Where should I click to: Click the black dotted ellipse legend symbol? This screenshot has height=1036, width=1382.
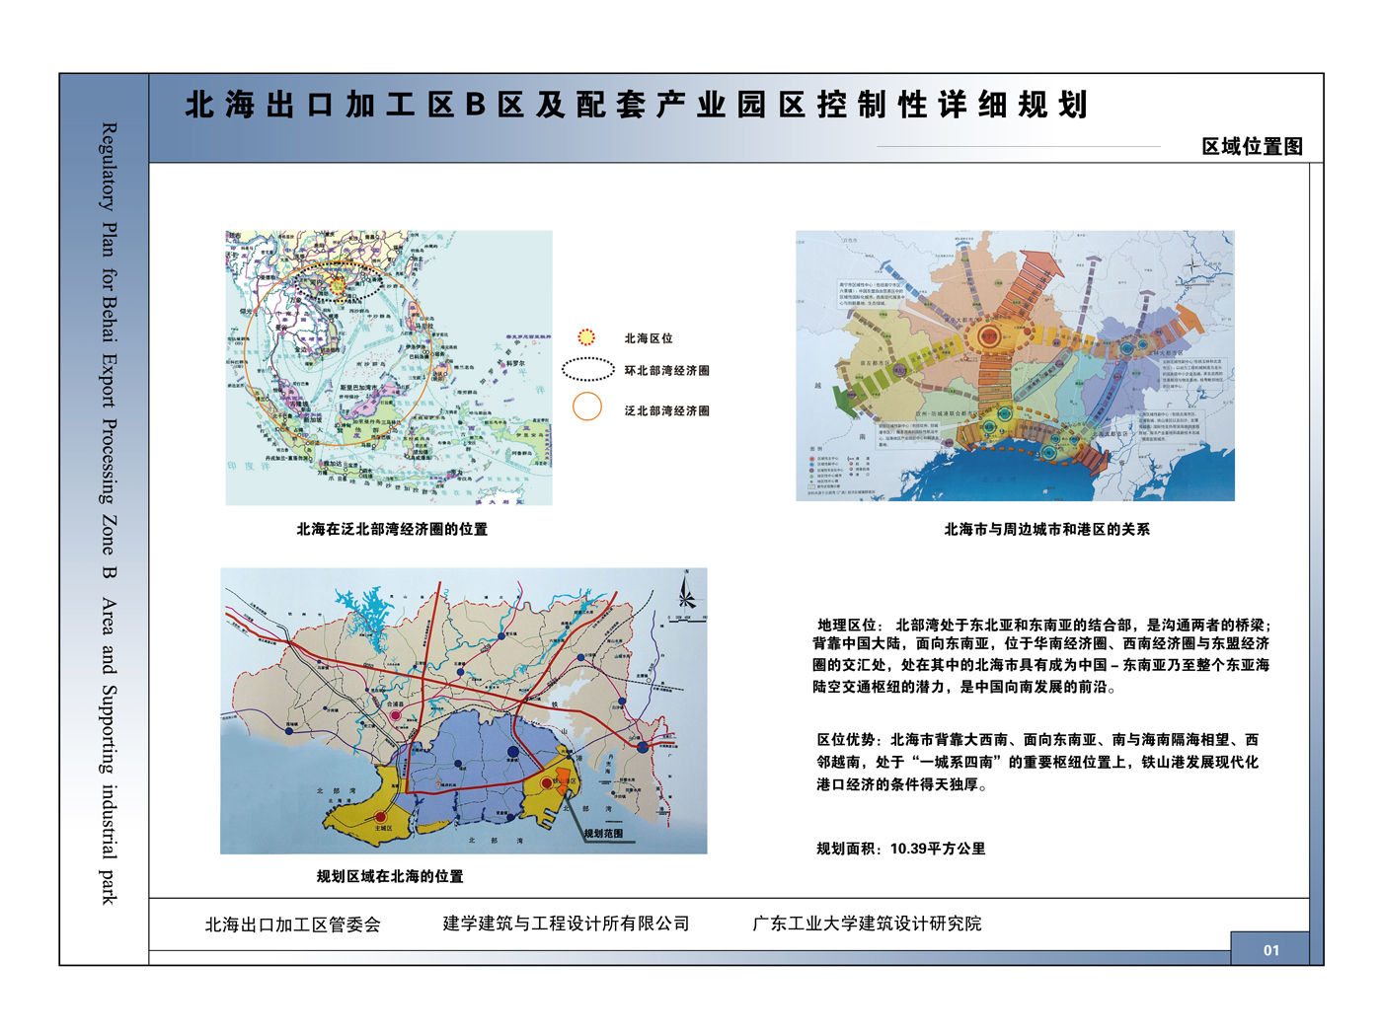[588, 370]
